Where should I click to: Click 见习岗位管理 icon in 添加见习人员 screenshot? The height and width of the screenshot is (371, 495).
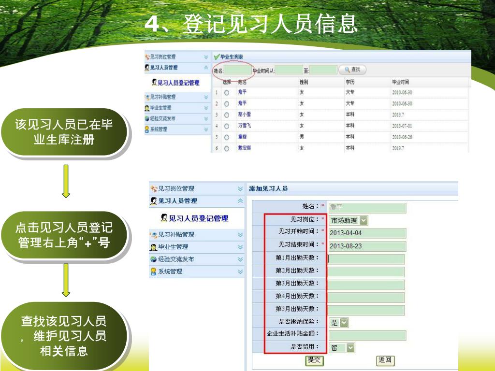tap(154, 189)
